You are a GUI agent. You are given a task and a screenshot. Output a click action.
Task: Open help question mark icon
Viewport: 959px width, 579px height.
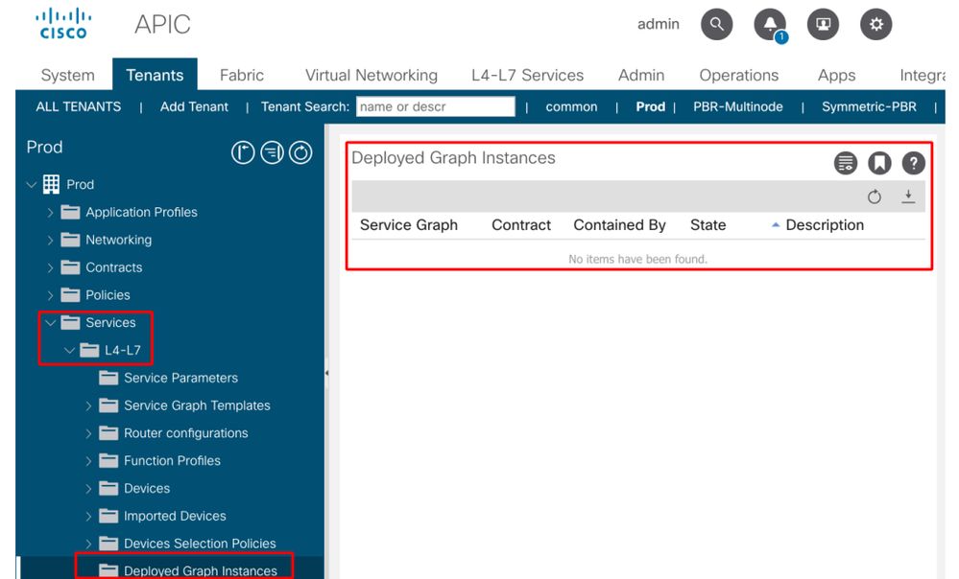(x=913, y=163)
